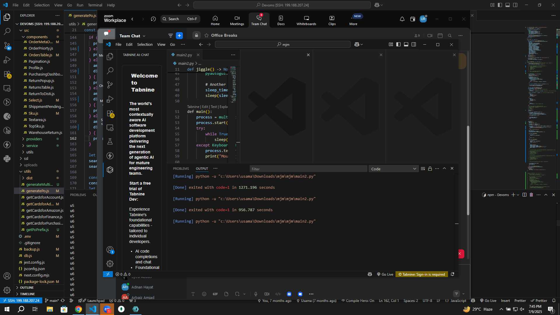560x315 pixels.
Task: Clear the output panel in the inner VS Code
Action: (423, 169)
